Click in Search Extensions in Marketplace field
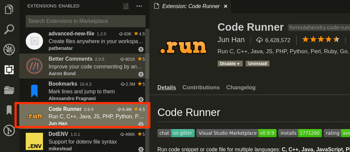 (x=86, y=21)
